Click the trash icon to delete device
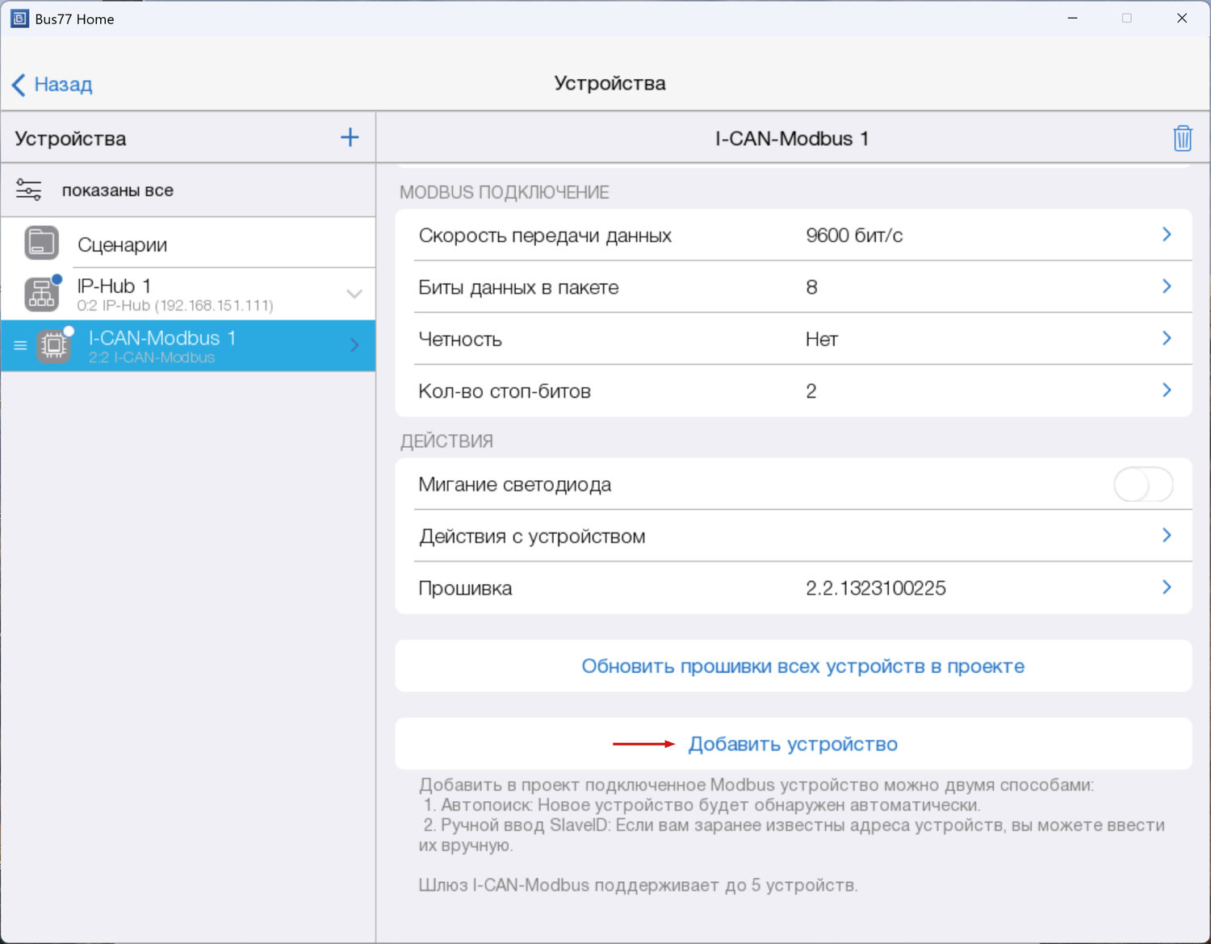 point(1182,138)
